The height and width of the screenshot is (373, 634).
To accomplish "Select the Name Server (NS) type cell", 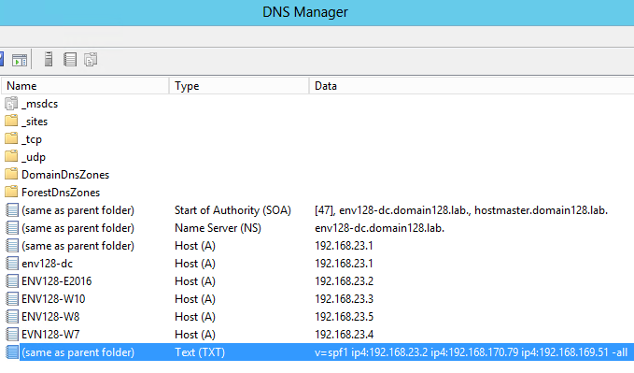I will 218,228.
